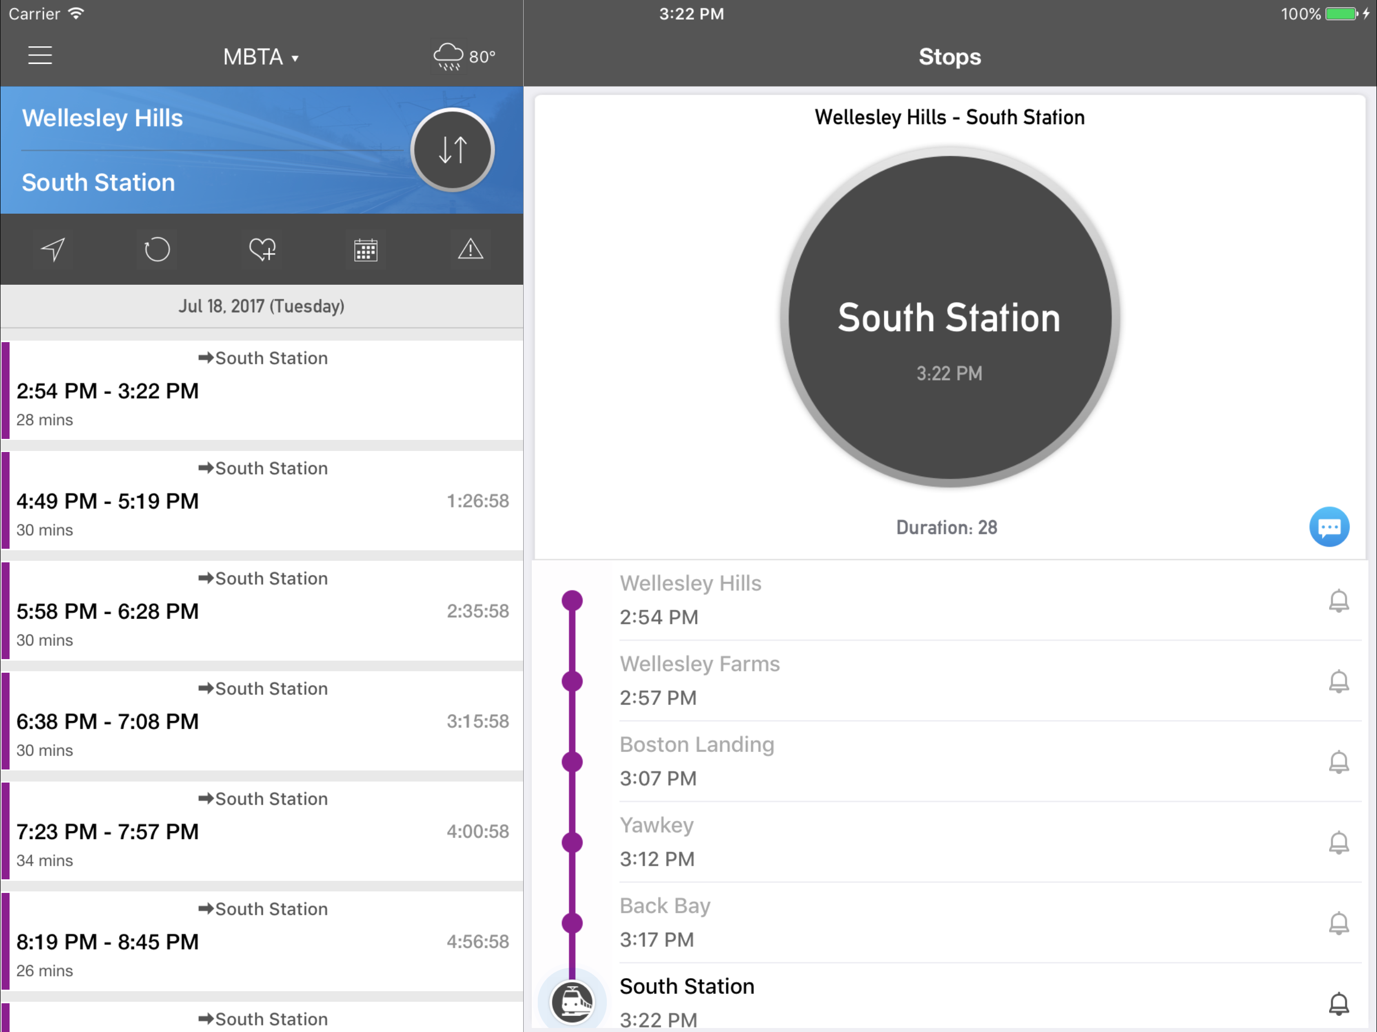1377x1032 pixels.
Task: Toggle alarm bell for Wellesley Hills stop
Action: pos(1338,601)
